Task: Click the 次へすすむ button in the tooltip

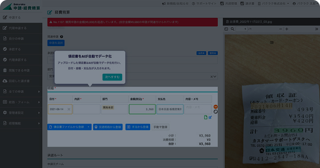Action: tap(112, 77)
